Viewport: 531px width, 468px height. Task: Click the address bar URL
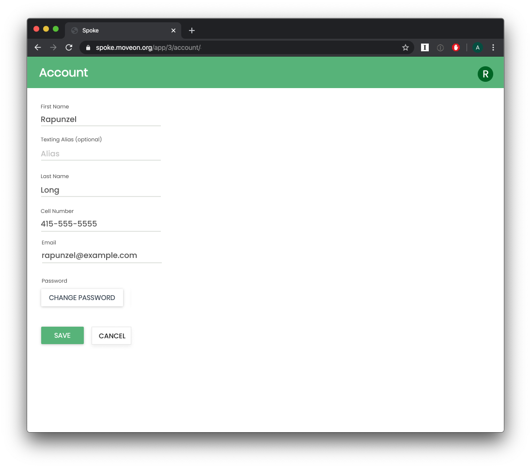point(148,48)
